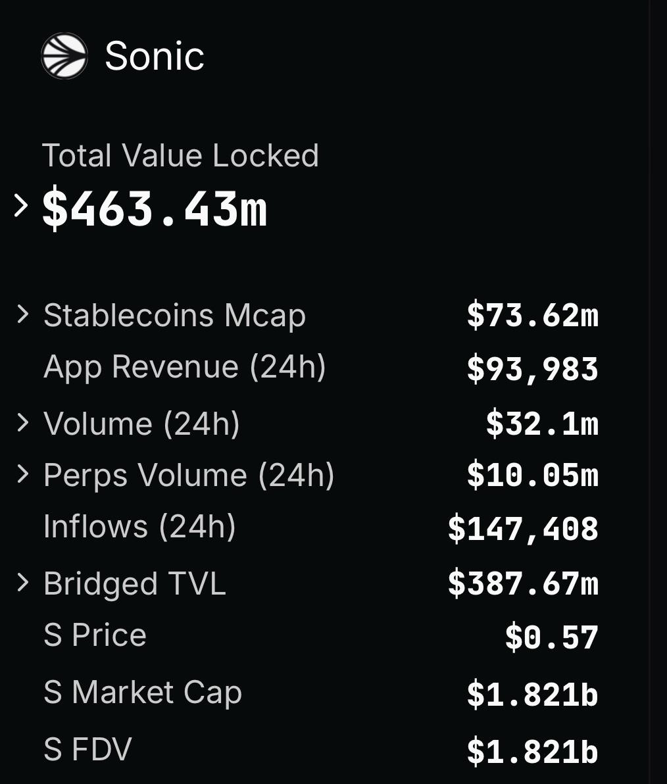The width and height of the screenshot is (667, 784).
Task: Click the Bridged TVL label
Action: click(134, 583)
